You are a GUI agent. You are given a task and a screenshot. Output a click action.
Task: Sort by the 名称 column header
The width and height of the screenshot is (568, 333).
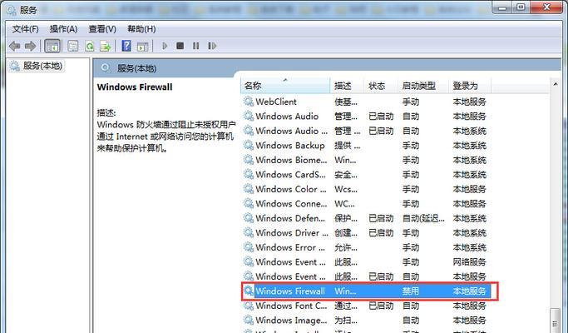point(285,86)
